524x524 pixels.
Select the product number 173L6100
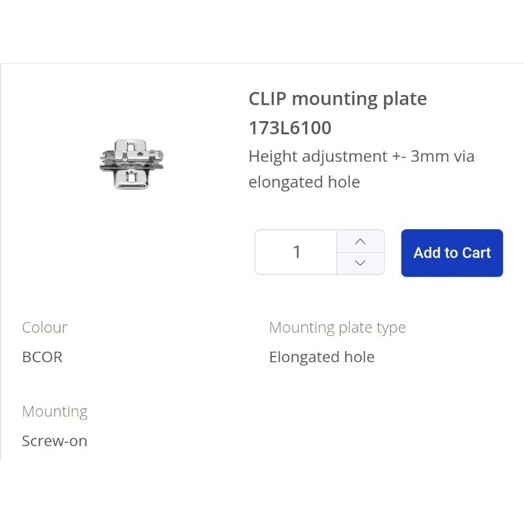point(290,128)
